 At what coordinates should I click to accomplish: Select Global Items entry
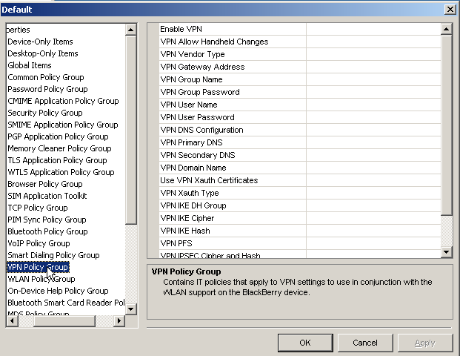(x=30, y=65)
